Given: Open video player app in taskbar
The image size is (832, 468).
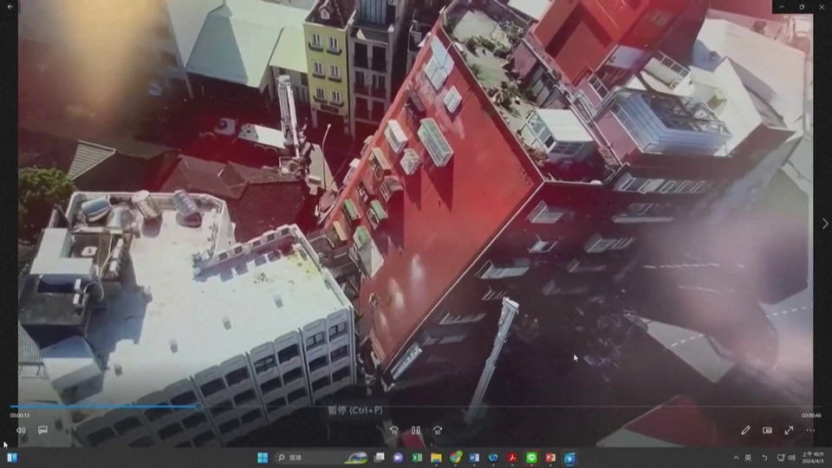Looking at the screenshot, I should click(x=569, y=458).
